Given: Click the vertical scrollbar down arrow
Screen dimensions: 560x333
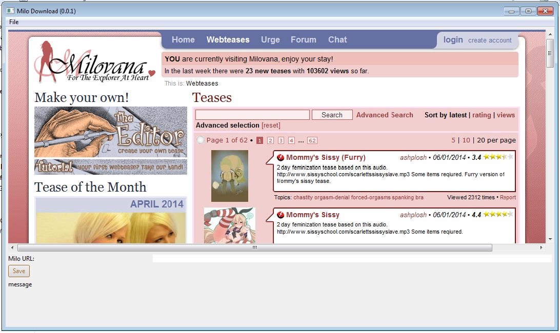Looking at the screenshot, I should coord(550,239).
